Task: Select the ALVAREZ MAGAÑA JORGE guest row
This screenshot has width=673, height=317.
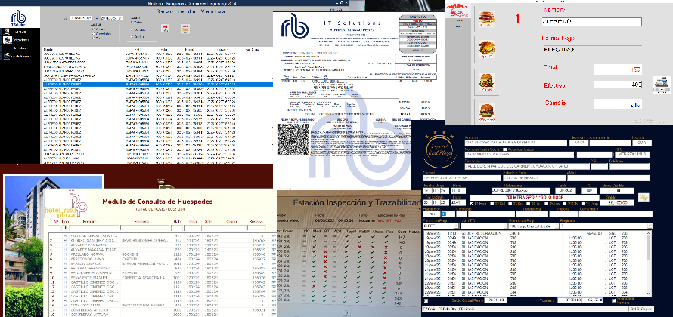Action: click(x=161, y=249)
